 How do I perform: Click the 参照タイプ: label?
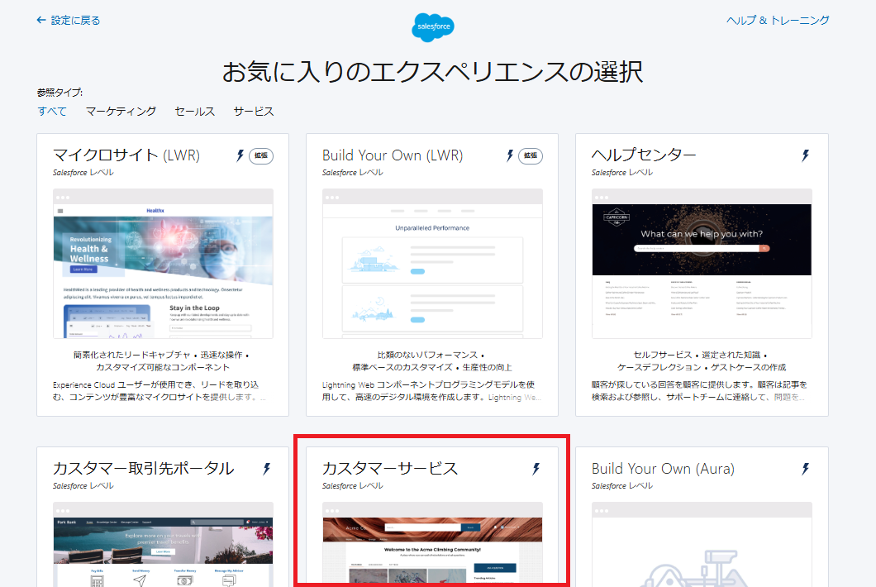coord(60,93)
